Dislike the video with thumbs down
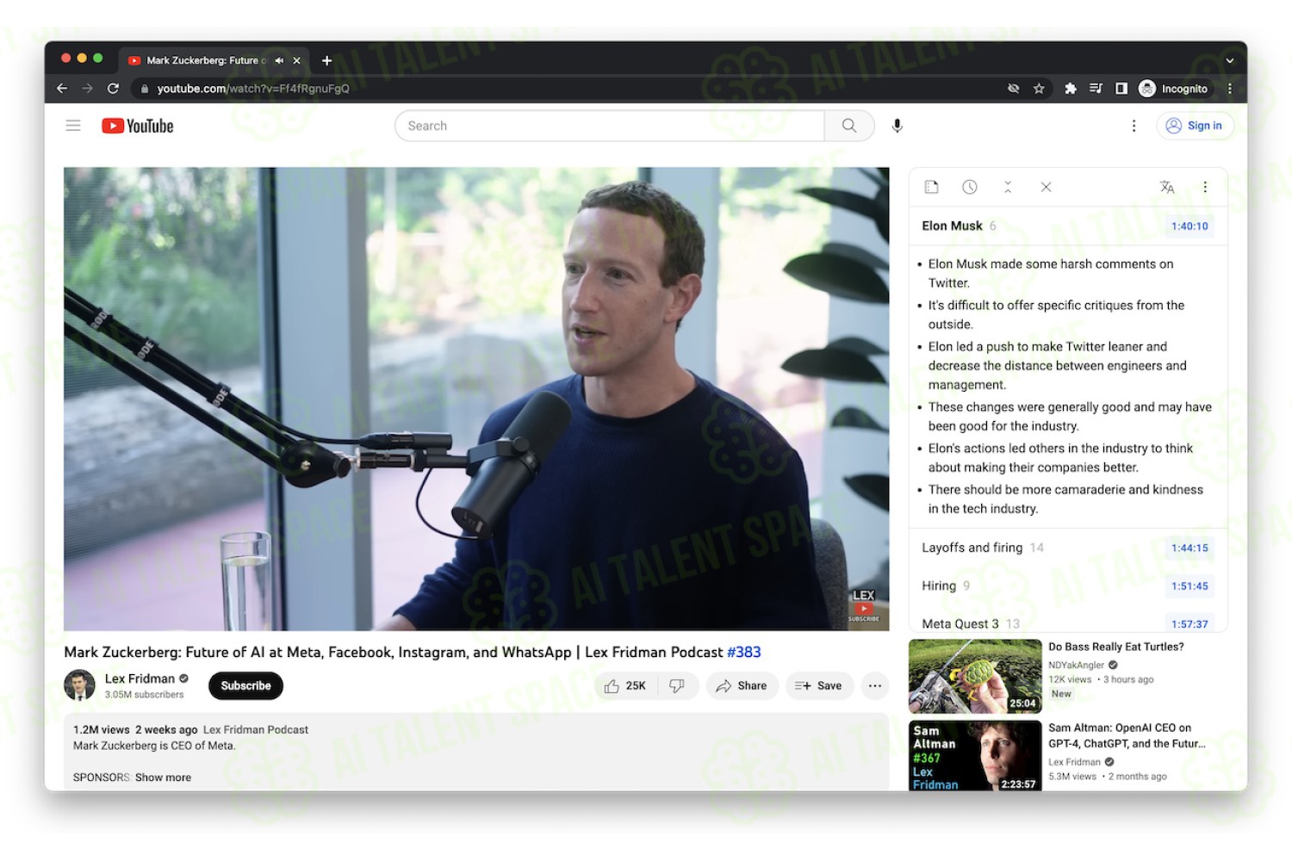1292x861 pixels. [678, 685]
